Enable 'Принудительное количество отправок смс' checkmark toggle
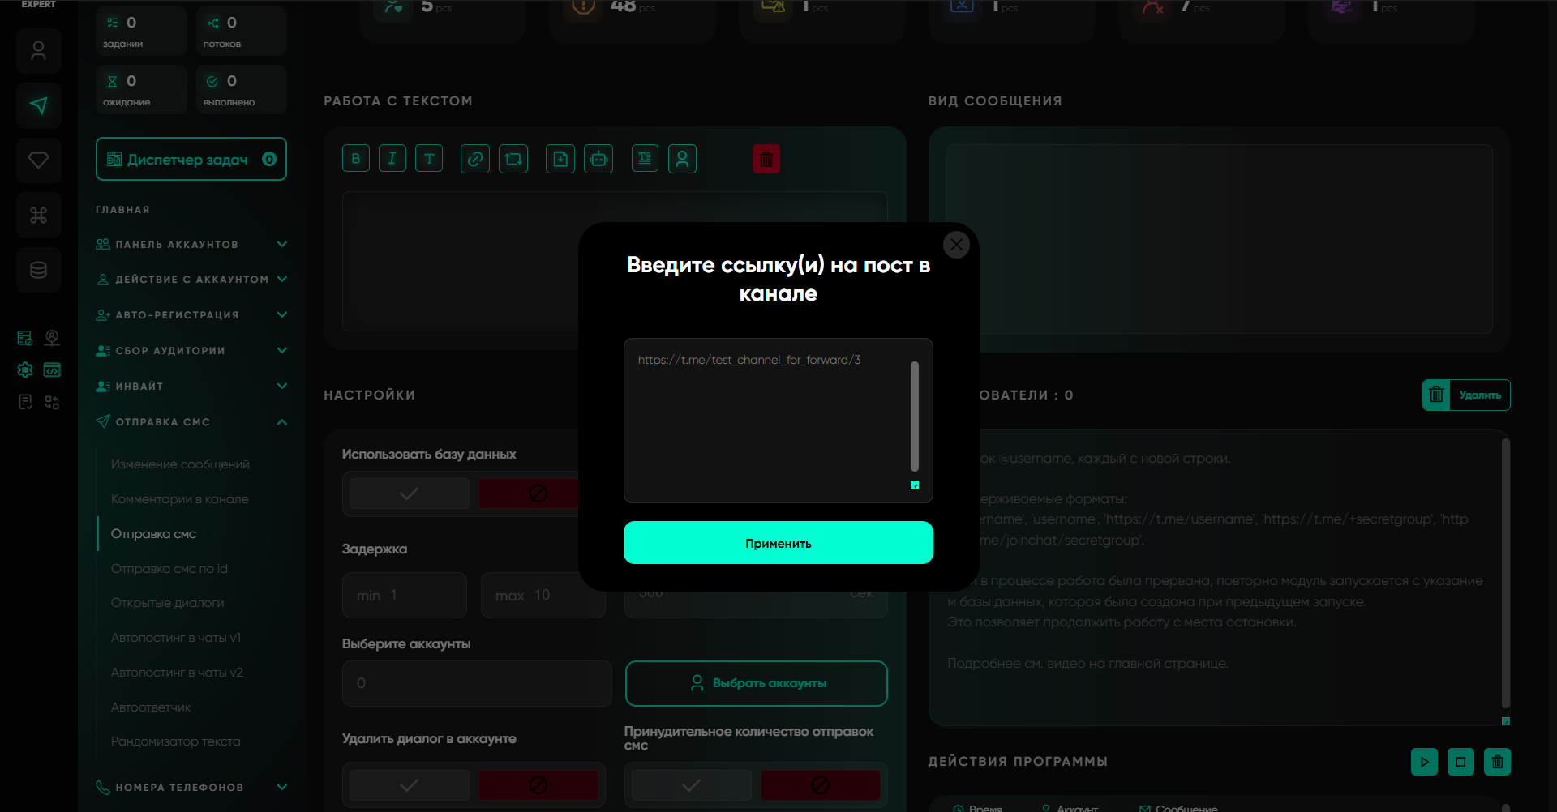 click(691, 785)
